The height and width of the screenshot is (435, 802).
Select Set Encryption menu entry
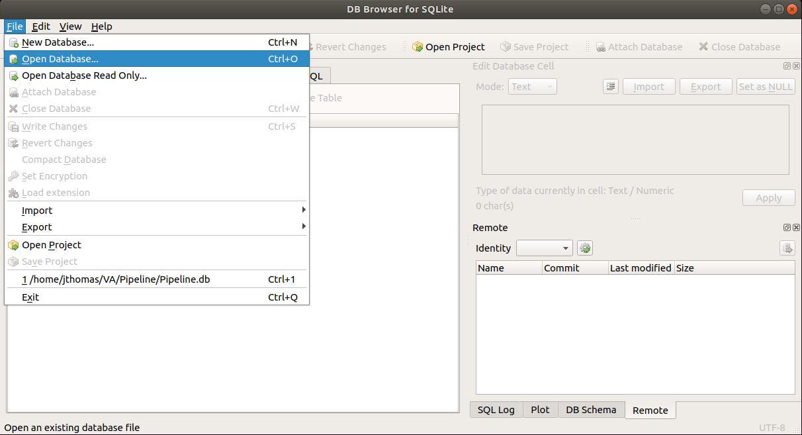coord(157,176)
